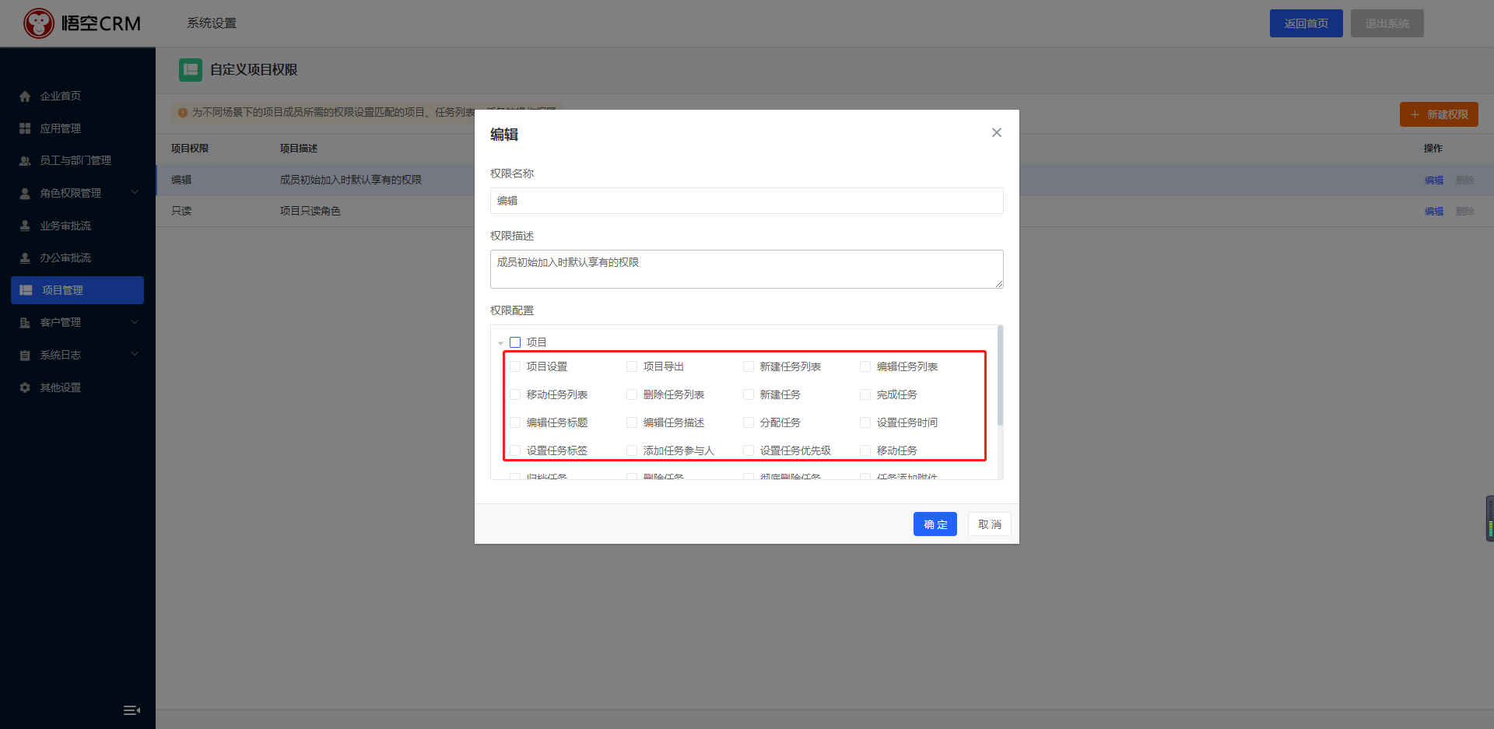
Task: Open 员工与部门管理 in the sidebar
Action: (75, 161)
